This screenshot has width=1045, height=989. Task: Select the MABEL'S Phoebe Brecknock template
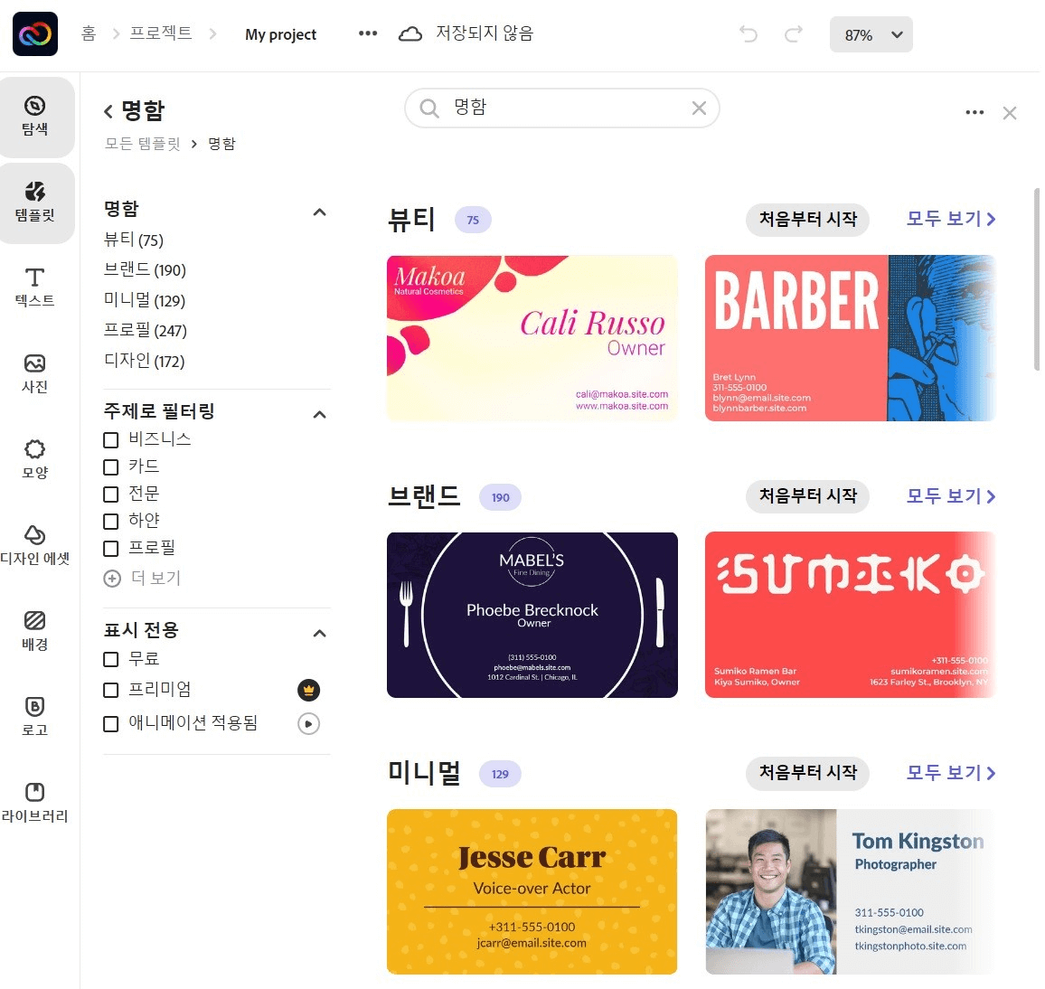[x=532, y=615]
